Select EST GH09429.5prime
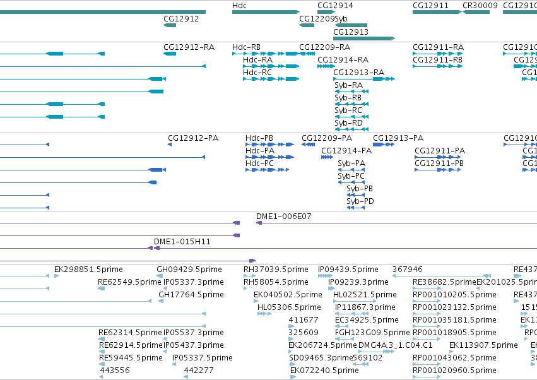Viewport: 537px width, 380px height. [x=189, y=270]
